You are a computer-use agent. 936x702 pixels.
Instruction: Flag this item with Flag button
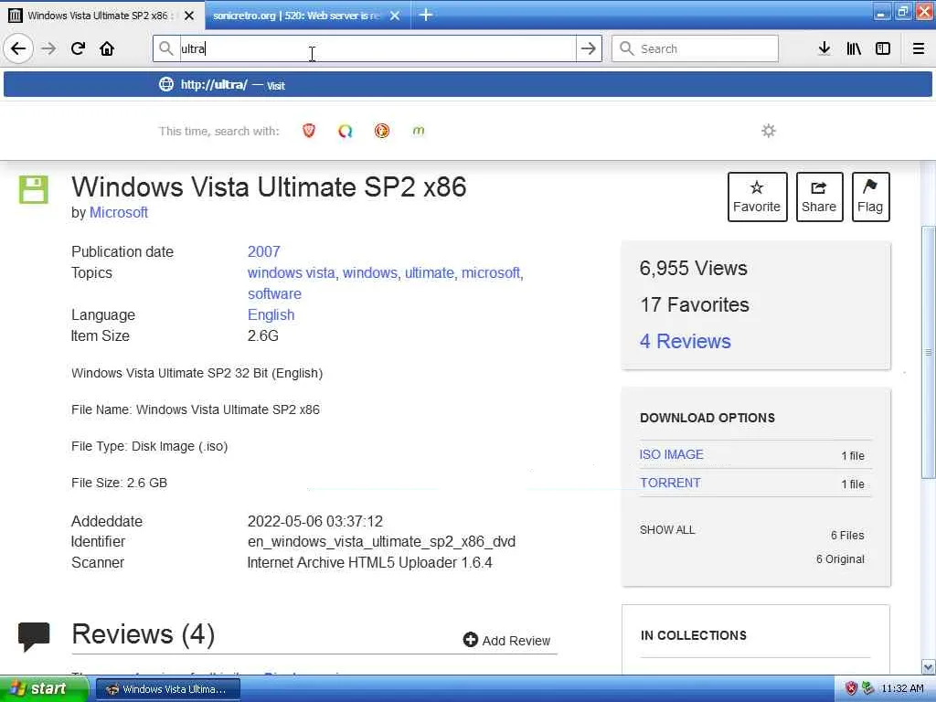pos(870,197)
